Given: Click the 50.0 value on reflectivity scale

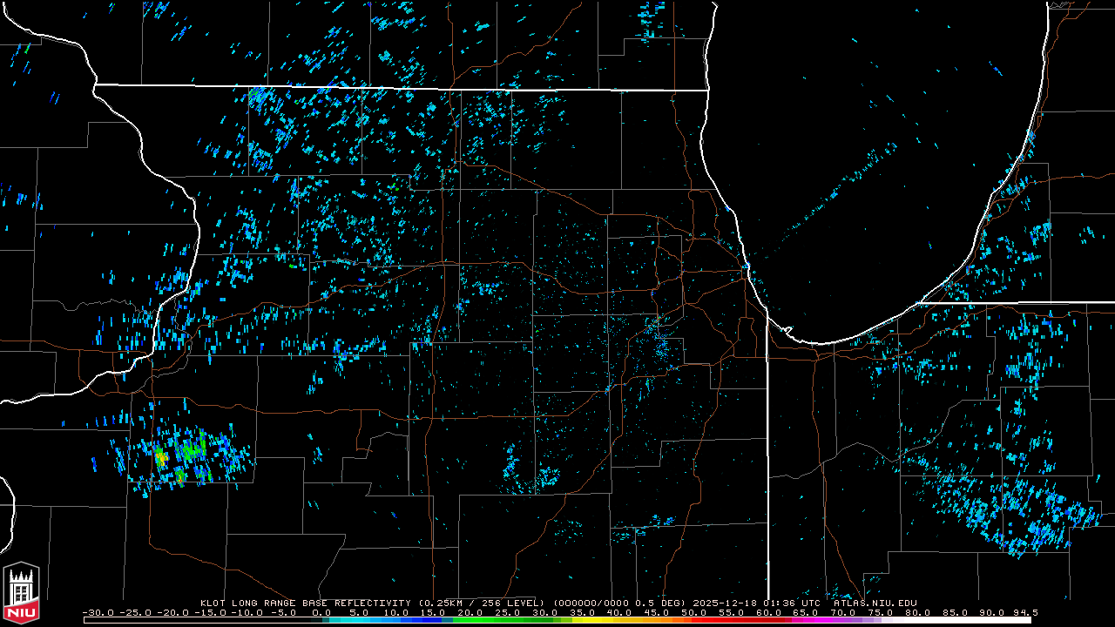Looking at the screenshot, I should [x=694, y=613].
